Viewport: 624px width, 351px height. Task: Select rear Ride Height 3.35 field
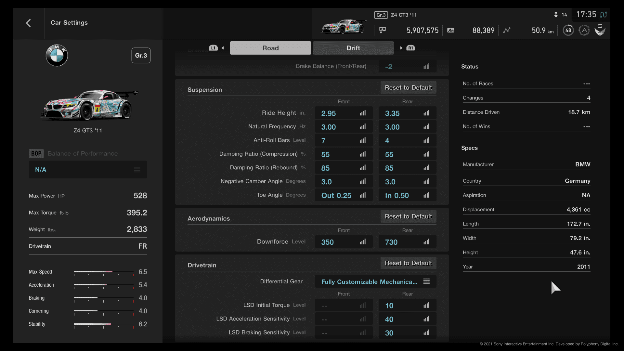click(408, 113)
